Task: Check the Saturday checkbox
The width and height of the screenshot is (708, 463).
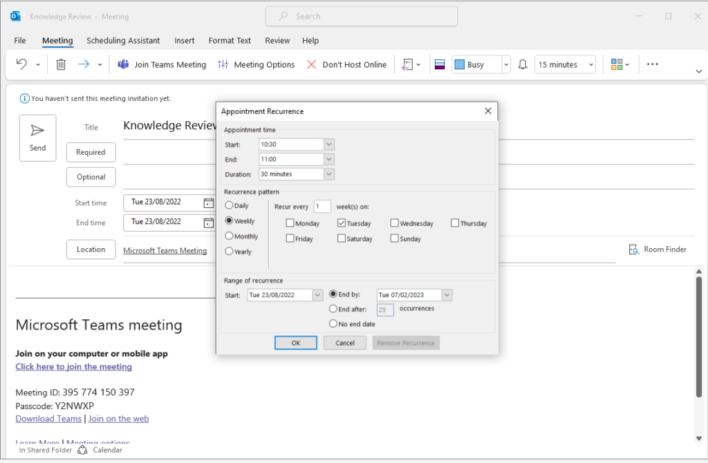Action: (342, 238)
